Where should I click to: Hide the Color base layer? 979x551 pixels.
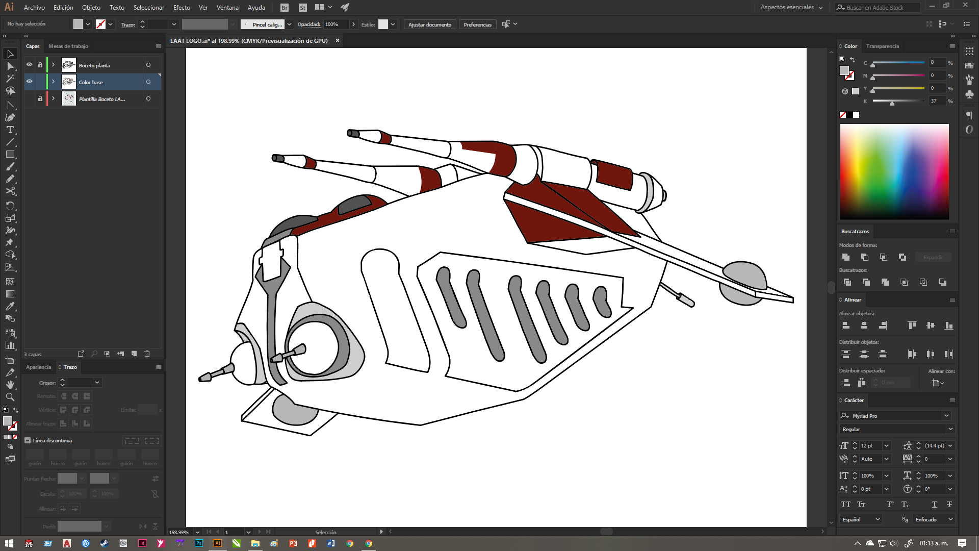tap(29, 82)
